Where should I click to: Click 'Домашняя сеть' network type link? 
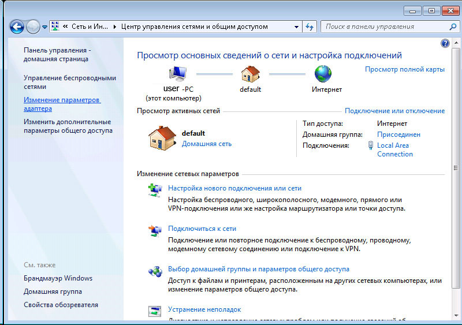[x=207, y=144]
